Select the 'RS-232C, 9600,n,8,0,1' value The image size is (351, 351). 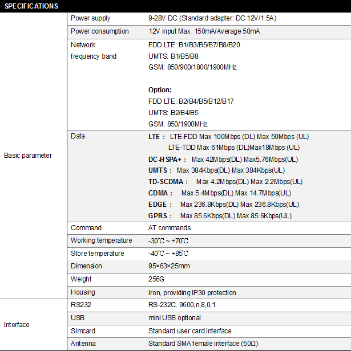pos(182,305)
